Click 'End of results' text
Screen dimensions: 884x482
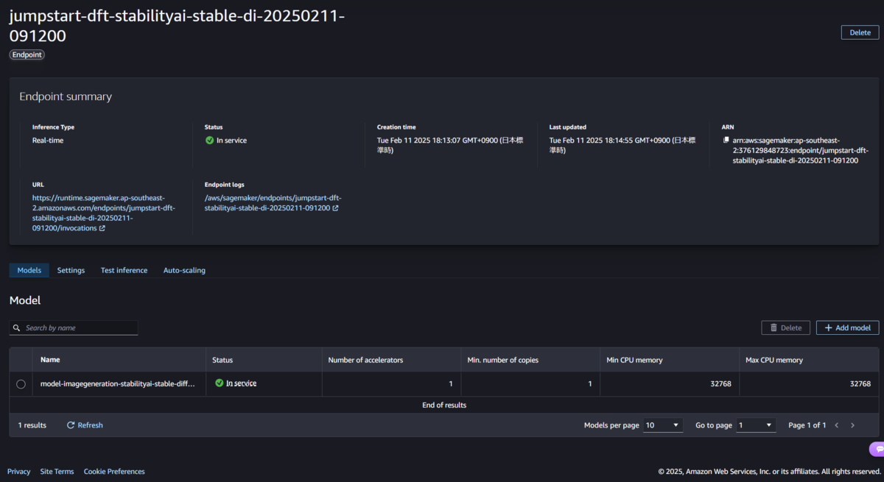(x=444, y=405)
